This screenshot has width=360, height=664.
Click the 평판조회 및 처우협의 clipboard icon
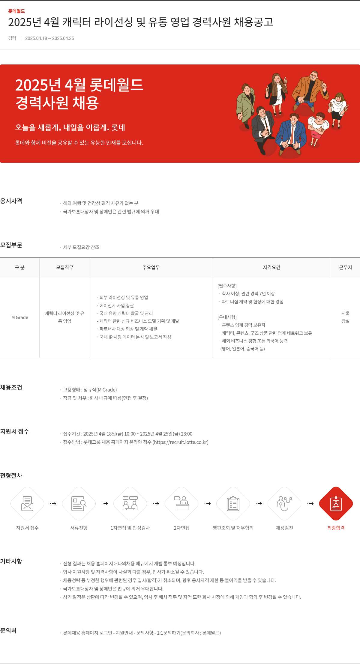(x=233, y=504)
